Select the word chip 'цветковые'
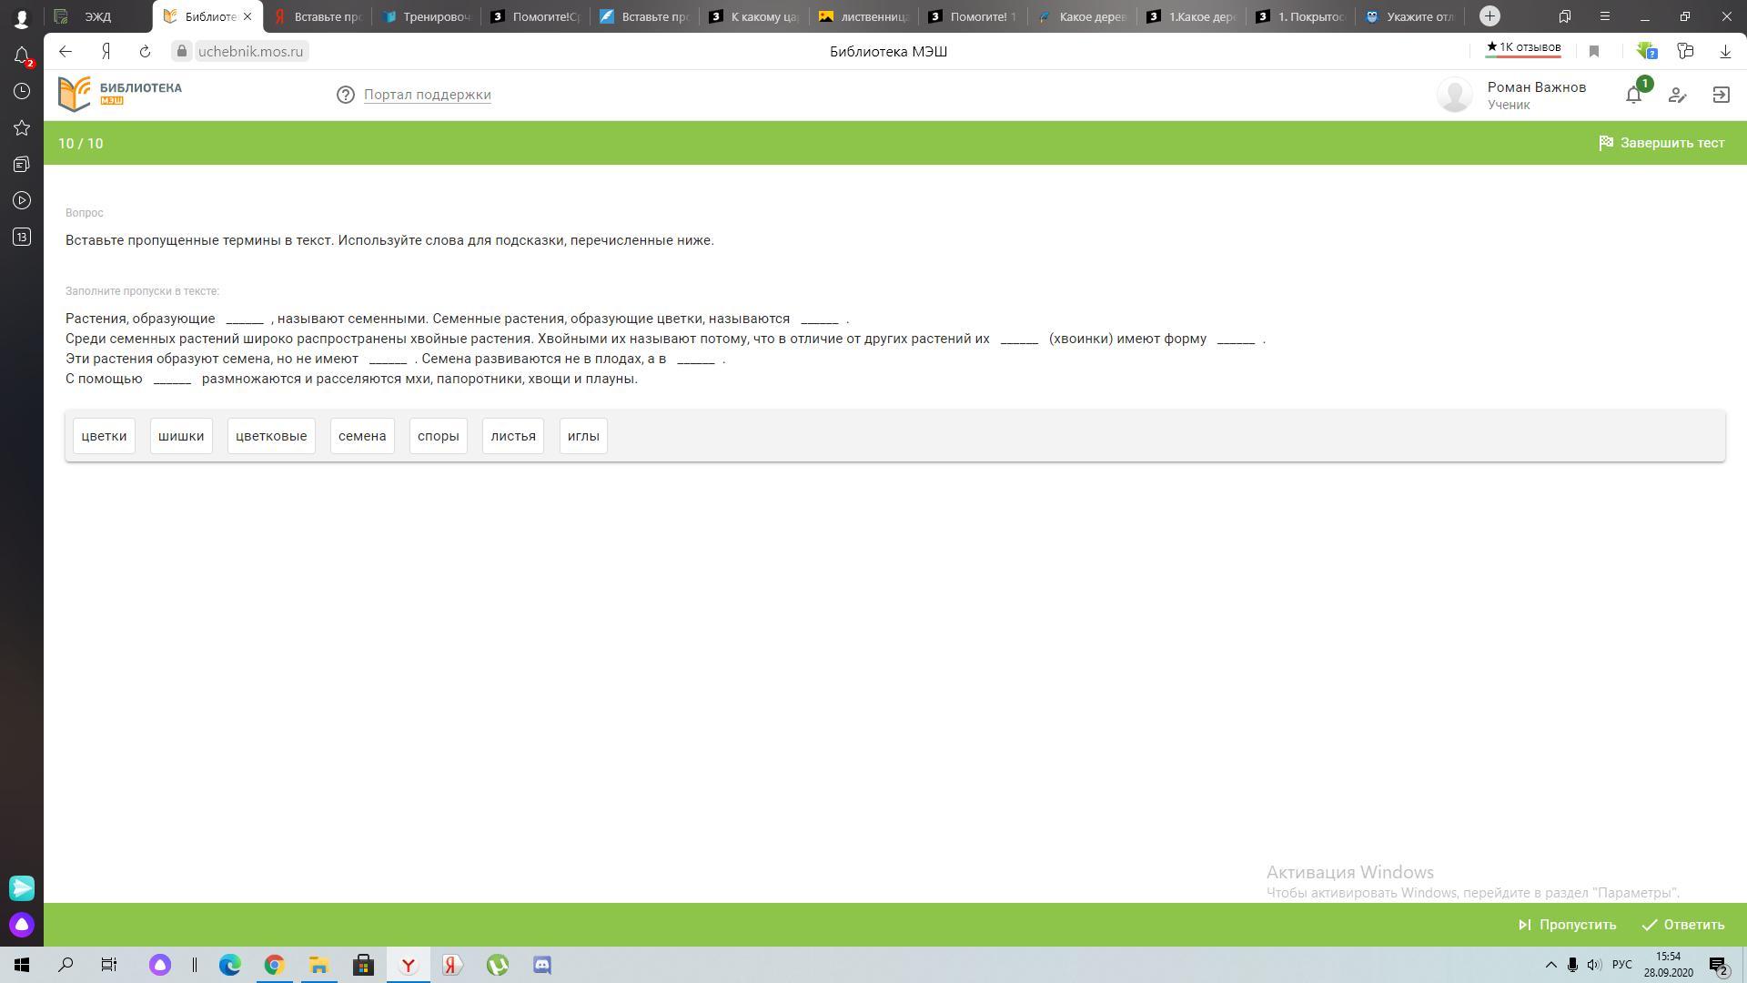This screenshot has width=1747, height=983. [271, 436]
